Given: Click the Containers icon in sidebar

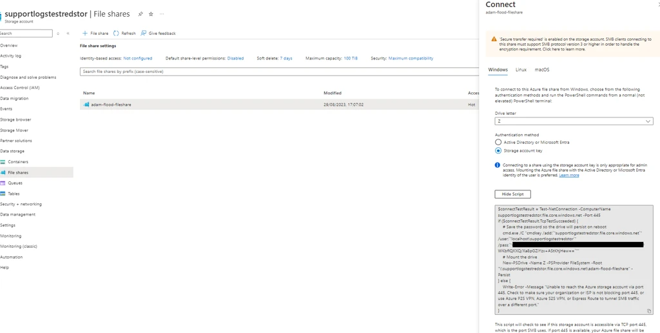Looking at the screenshot, I should 3,162.
